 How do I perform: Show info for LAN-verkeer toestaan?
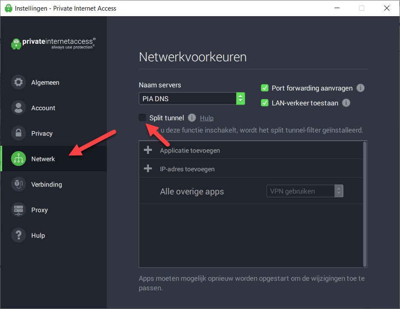[x=346, y=103]
